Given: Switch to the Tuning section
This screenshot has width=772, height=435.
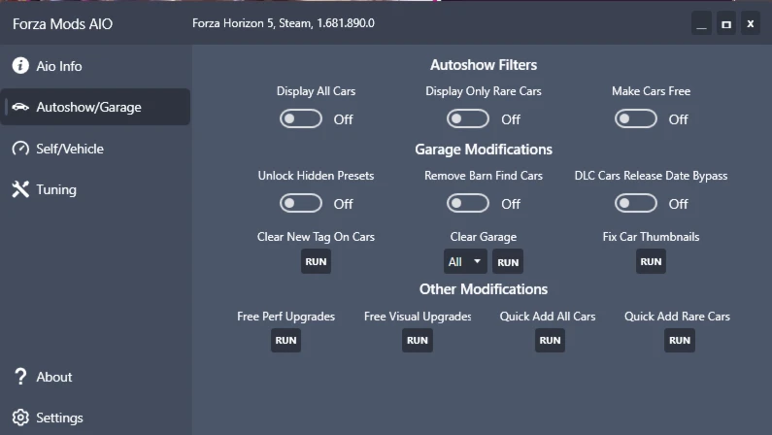Looking at the screenshot, I should [x=56, y=190].
